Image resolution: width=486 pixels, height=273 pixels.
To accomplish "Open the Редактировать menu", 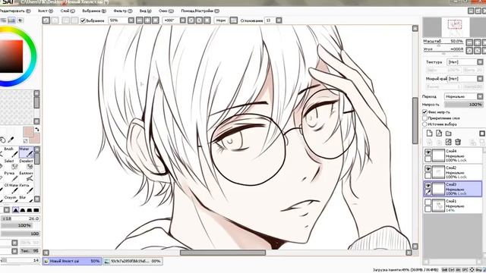I will click(x=15, y=11).
